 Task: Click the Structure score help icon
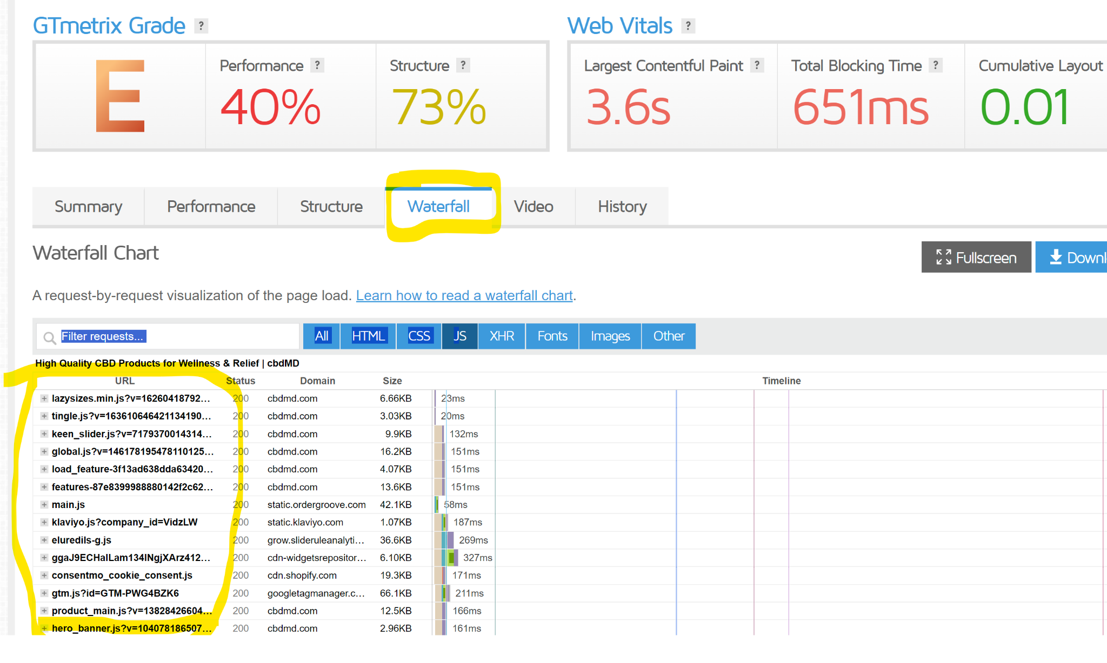pyautogui.click(x=463, y=65)
